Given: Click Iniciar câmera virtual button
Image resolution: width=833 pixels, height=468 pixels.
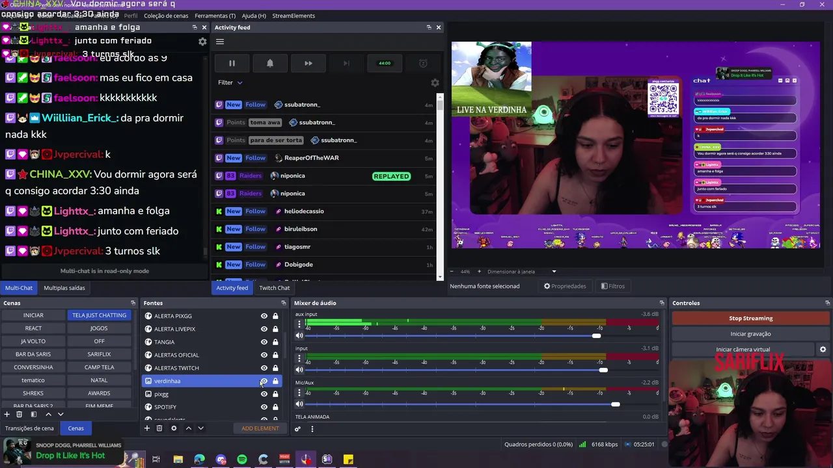Looking at the screenshot, I should 743,350.
